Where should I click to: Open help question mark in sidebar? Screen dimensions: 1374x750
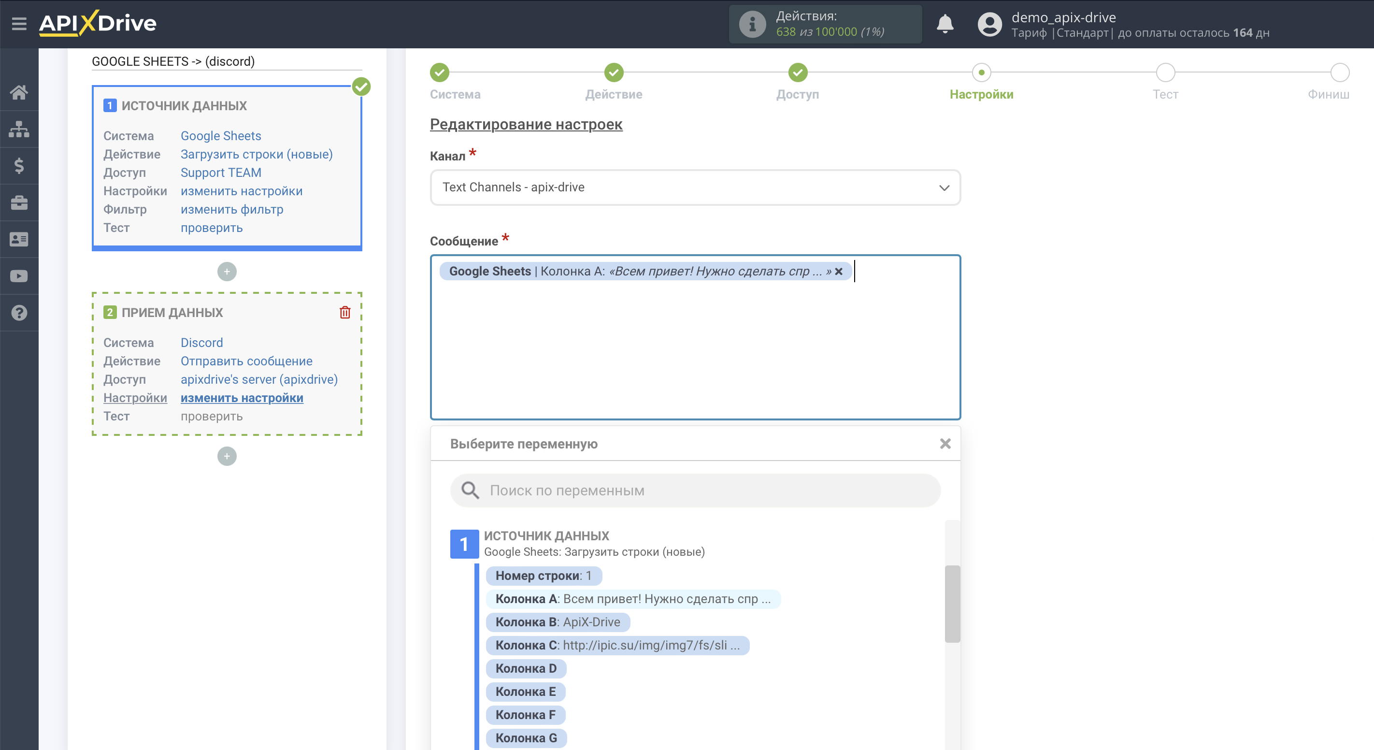pyautogui.click(x=19, y=313)
